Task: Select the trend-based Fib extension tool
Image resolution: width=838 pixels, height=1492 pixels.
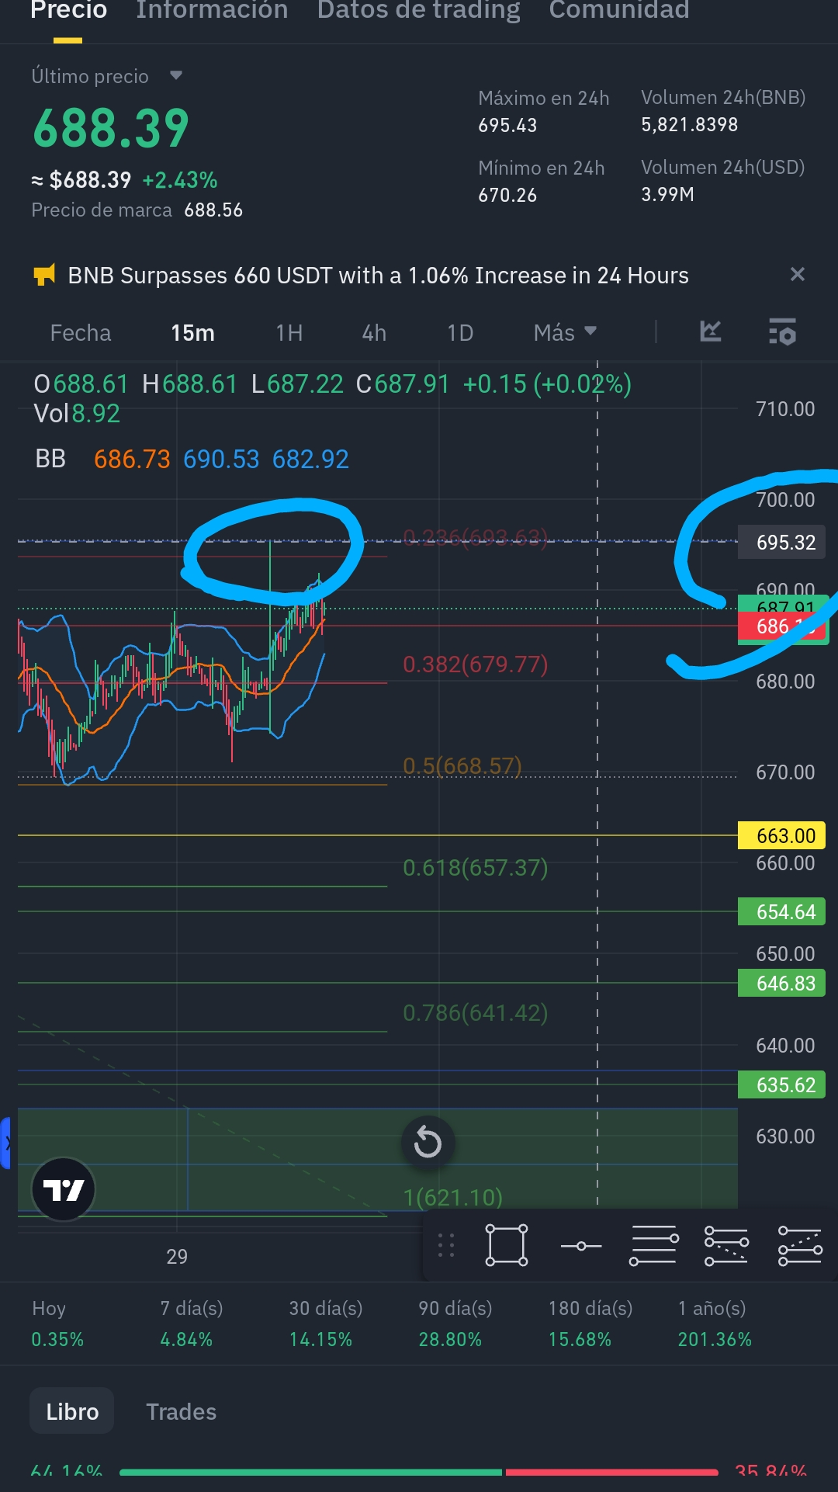Action: (x=800, y=1245)
